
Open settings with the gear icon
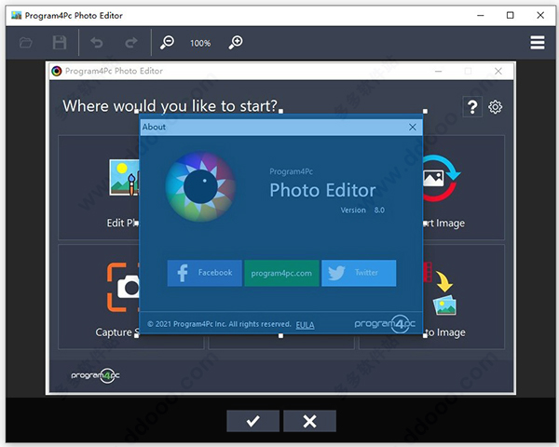coord(496,106)
